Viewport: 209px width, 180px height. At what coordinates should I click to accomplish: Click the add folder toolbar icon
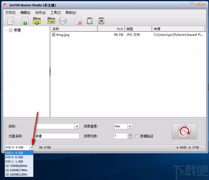point(37,21)
